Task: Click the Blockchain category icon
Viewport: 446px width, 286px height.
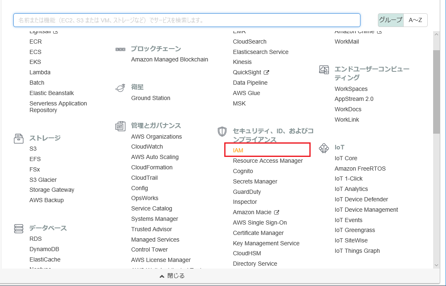Action: coord(120,49)
